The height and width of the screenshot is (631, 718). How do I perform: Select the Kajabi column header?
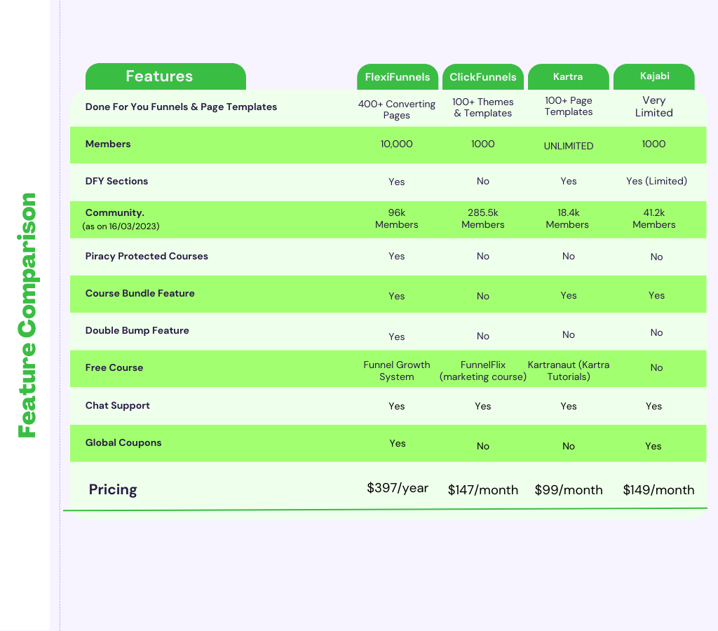coord(654,77)
